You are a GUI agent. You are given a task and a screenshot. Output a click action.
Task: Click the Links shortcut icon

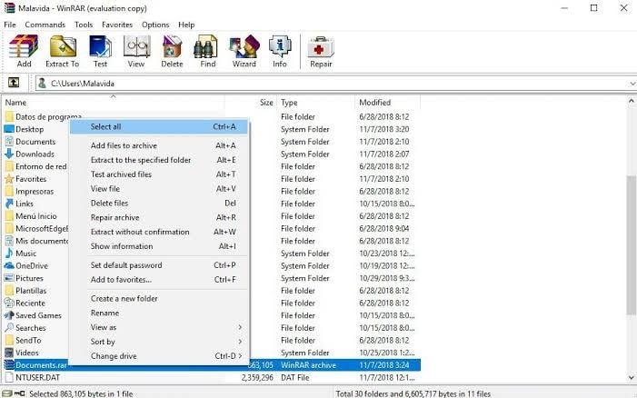(x=9, y=204)
